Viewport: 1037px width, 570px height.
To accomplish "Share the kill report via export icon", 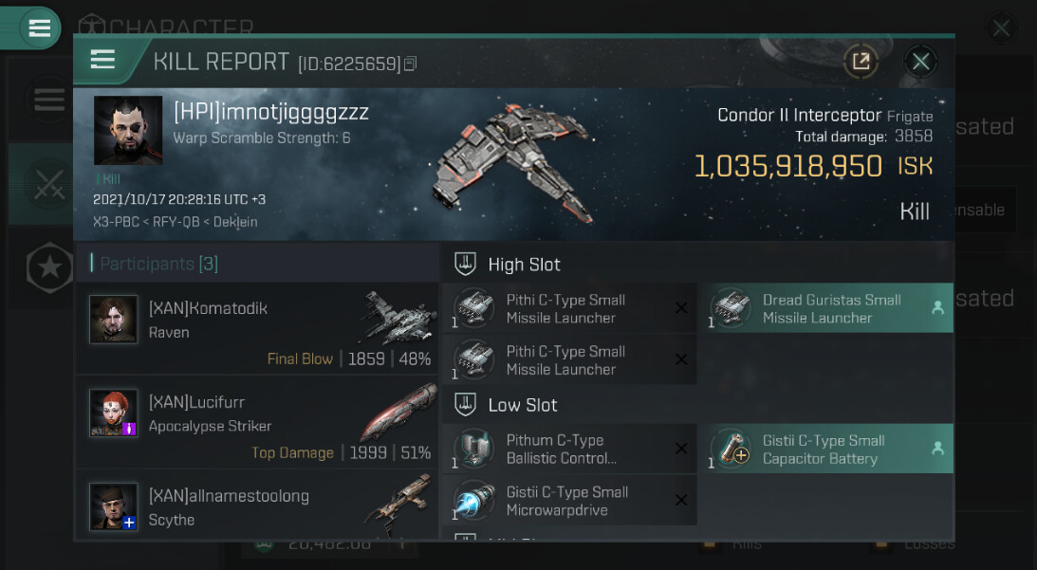I will (x=861, y=62).
